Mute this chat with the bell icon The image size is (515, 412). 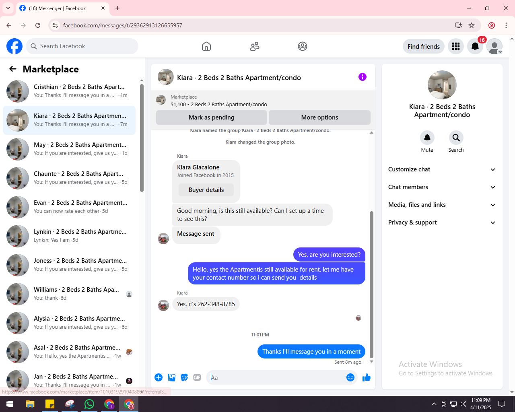pyautogui.click(x=427, y=138)
